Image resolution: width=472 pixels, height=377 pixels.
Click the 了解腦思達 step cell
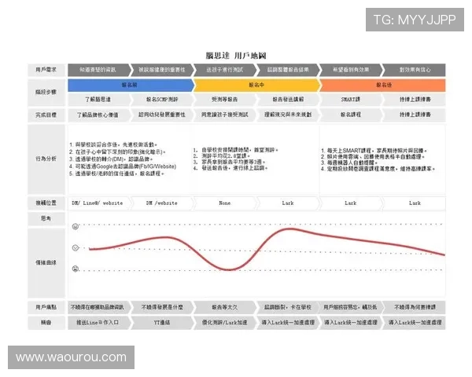click(x=98, y=100)
